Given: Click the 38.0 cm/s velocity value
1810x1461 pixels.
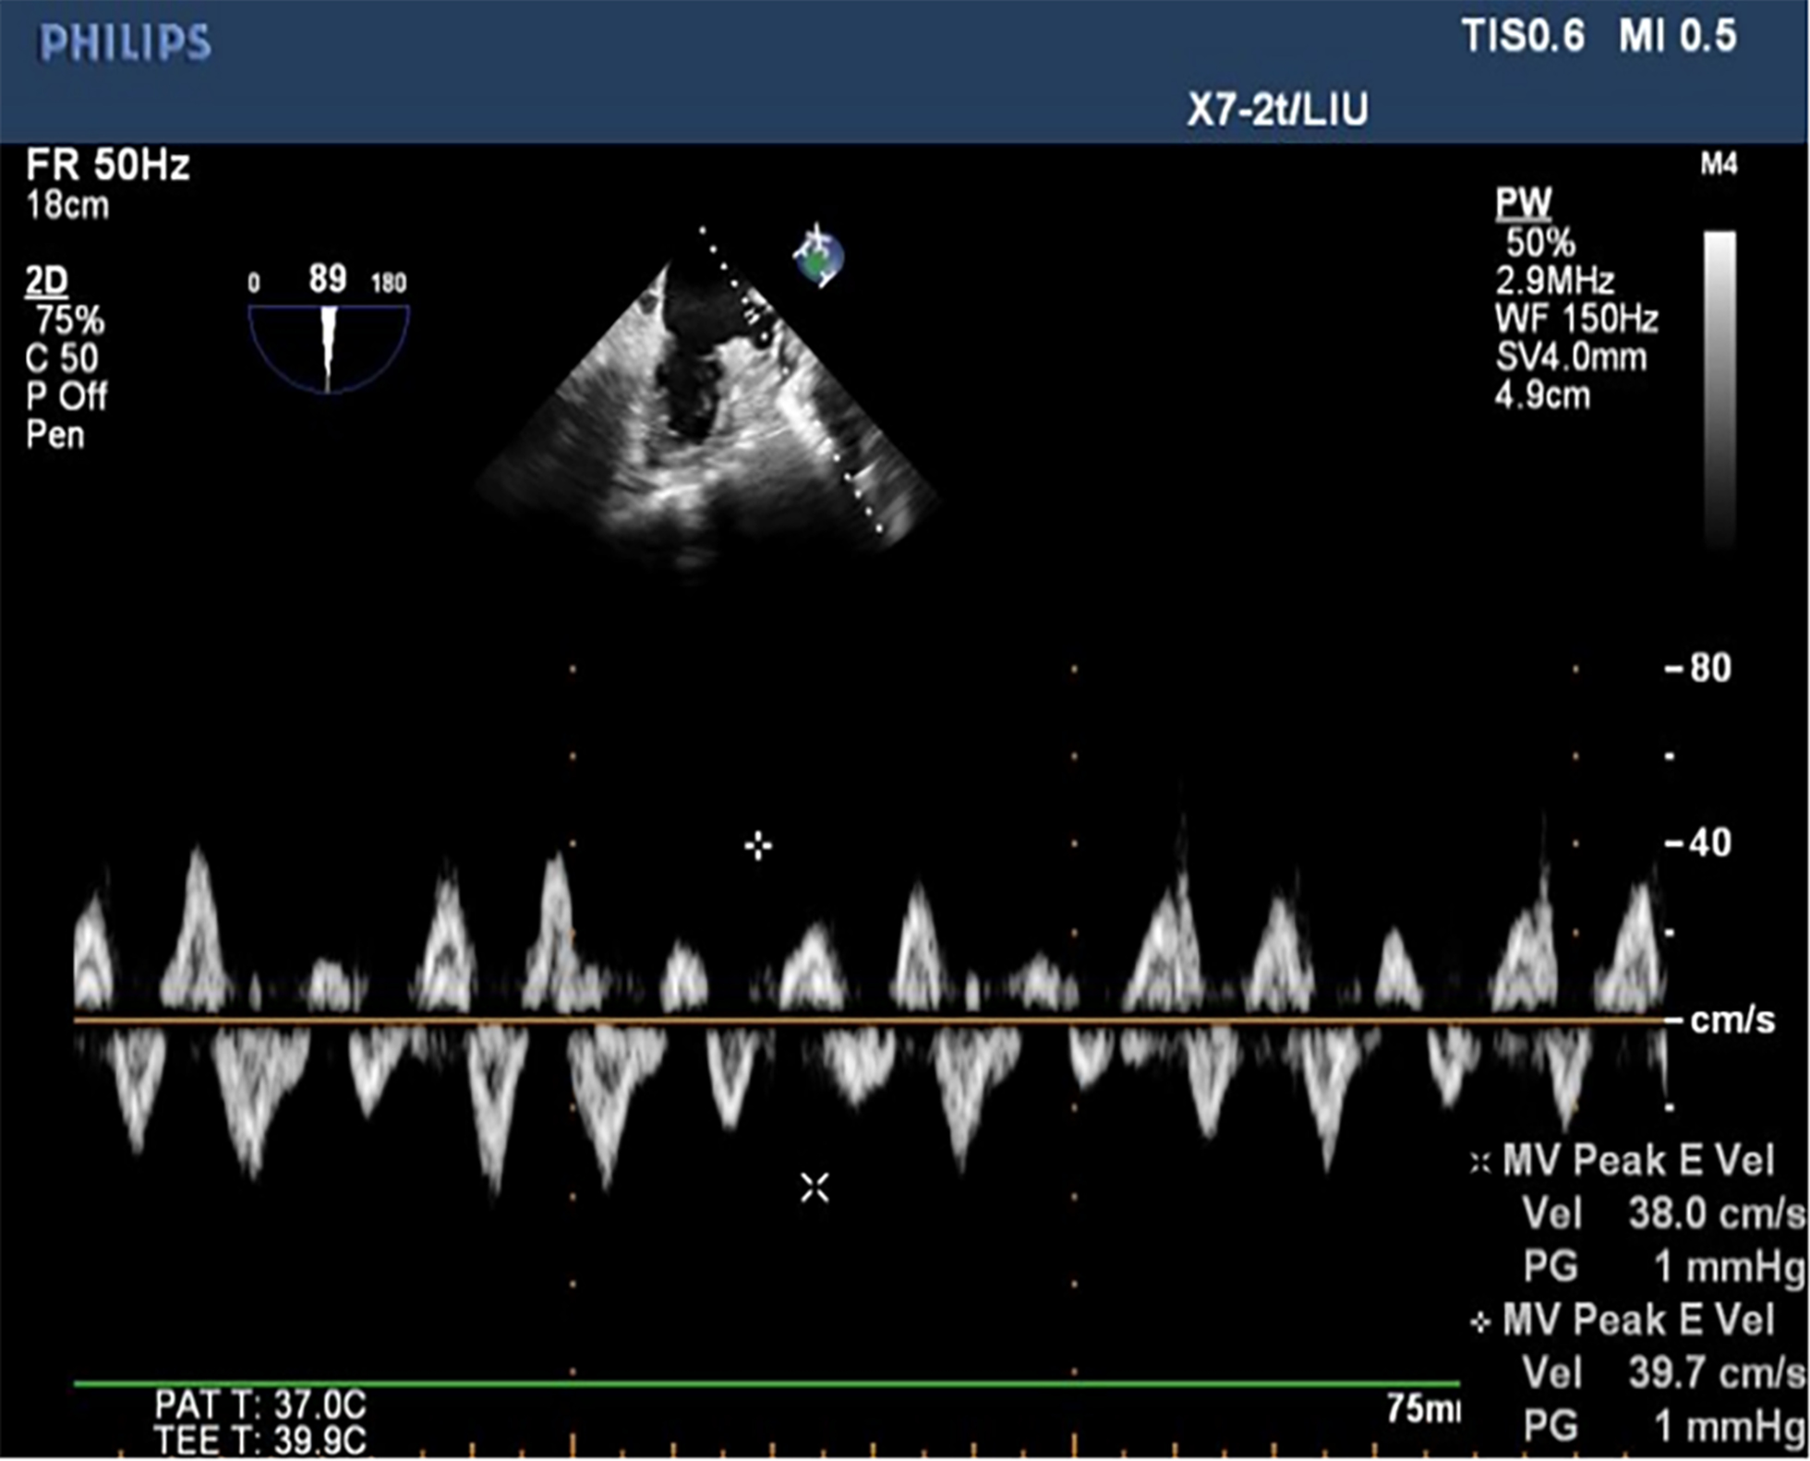Looking at the screenshot, I should click(x=1716, y=1213).
